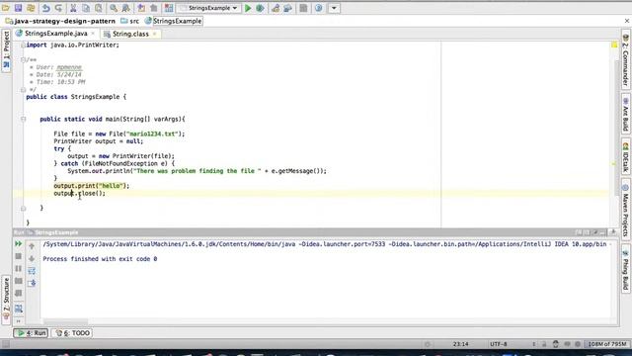This screenshot has width=632, height=356.
Task: Click the yellow inspection indicator in editor corner
Action: [614, 44]
